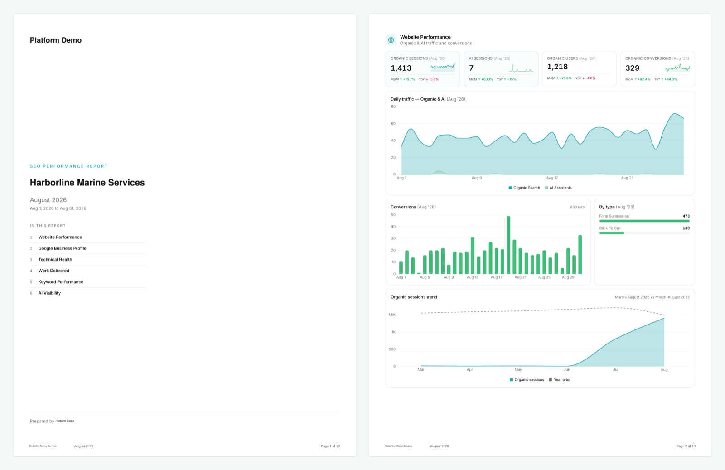This screenshot has height=470, width=725.
Task: Click the March-August 2026 vs March-August 2025 label
Action: click(x=652, y=297)
